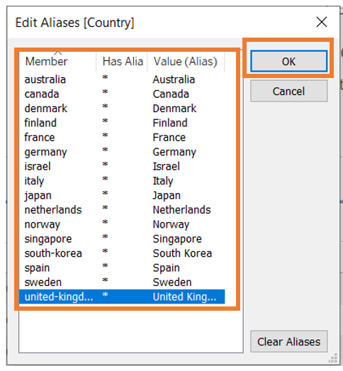Edit the South Korea alias value

point(182,253)
